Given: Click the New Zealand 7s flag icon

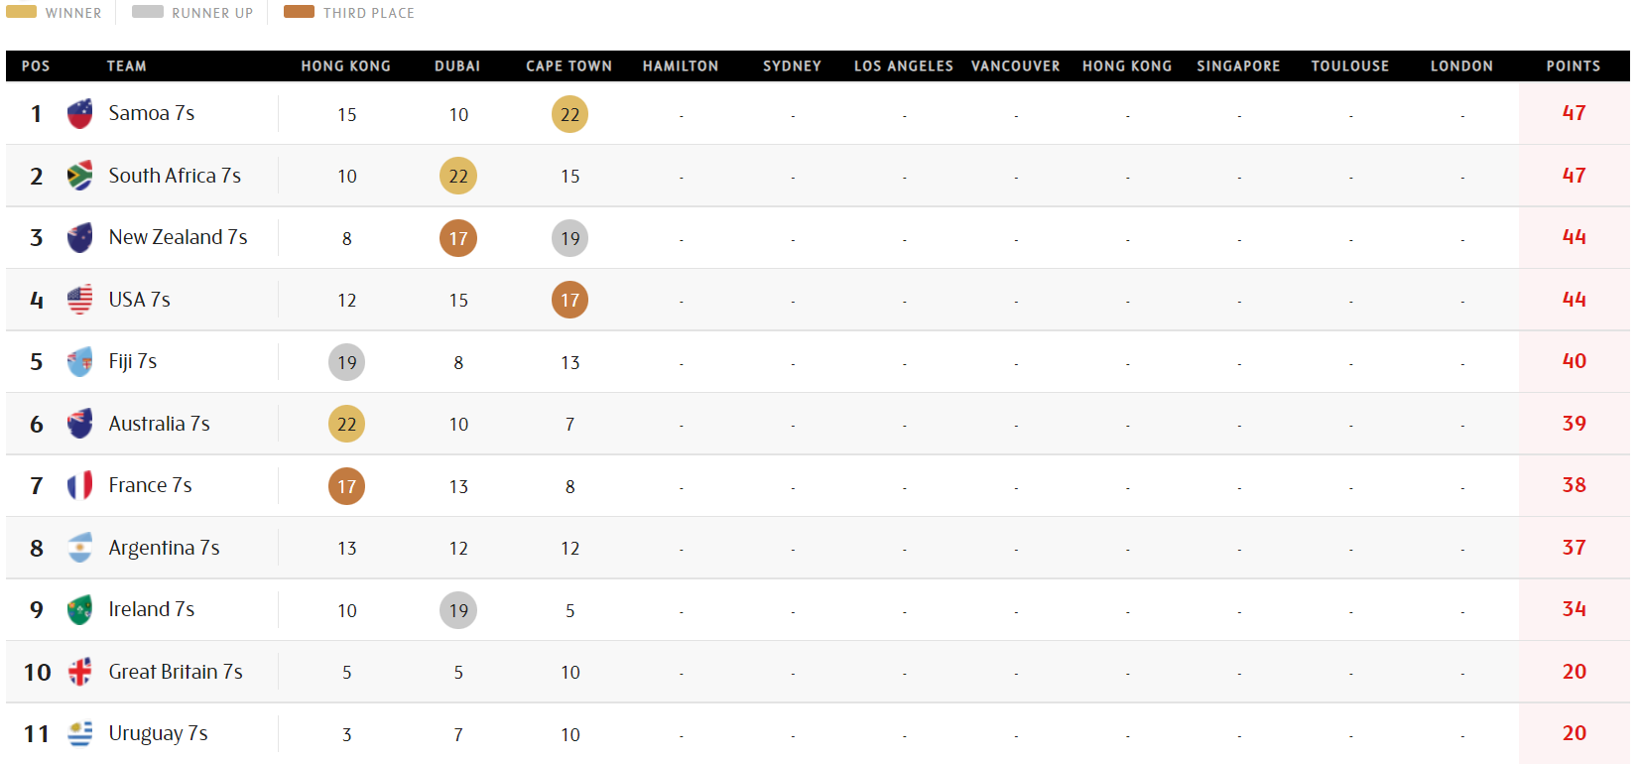Looking at the screenshot, I should pos(79,238).
